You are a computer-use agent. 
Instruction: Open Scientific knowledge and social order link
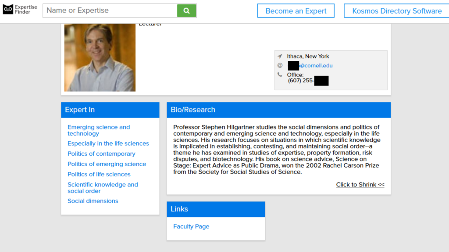click(103, 188)
